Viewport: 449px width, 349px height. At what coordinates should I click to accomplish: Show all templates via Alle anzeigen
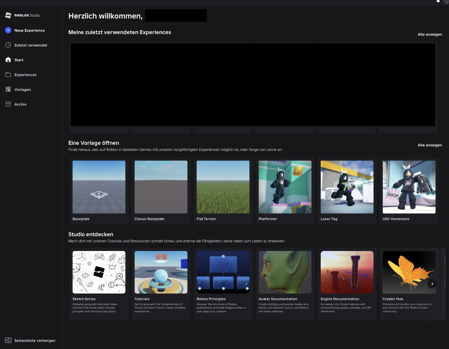pos(429,145)
